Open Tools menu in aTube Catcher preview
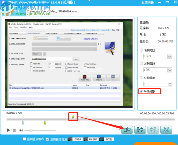 (x=16, y=27)
